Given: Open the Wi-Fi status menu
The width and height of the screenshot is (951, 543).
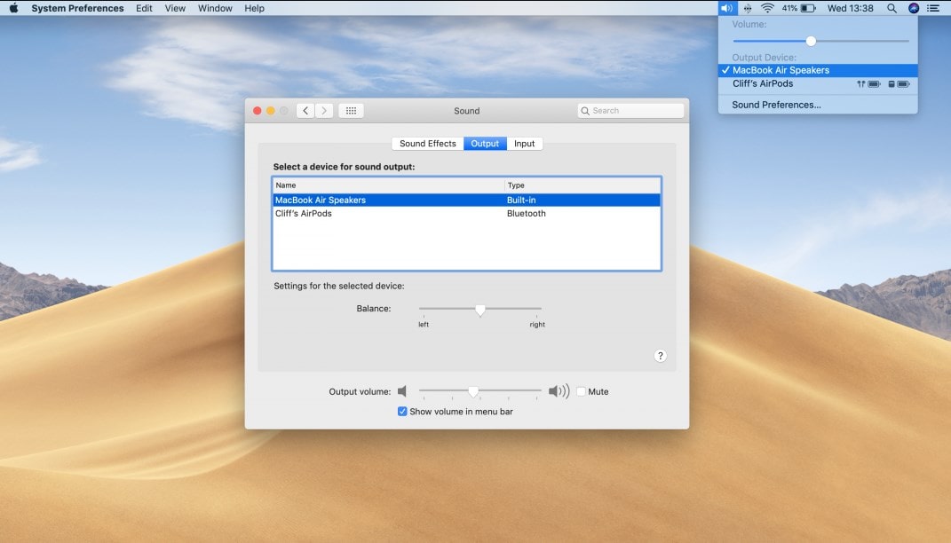Looking at the screenshot, I should 767,8.
